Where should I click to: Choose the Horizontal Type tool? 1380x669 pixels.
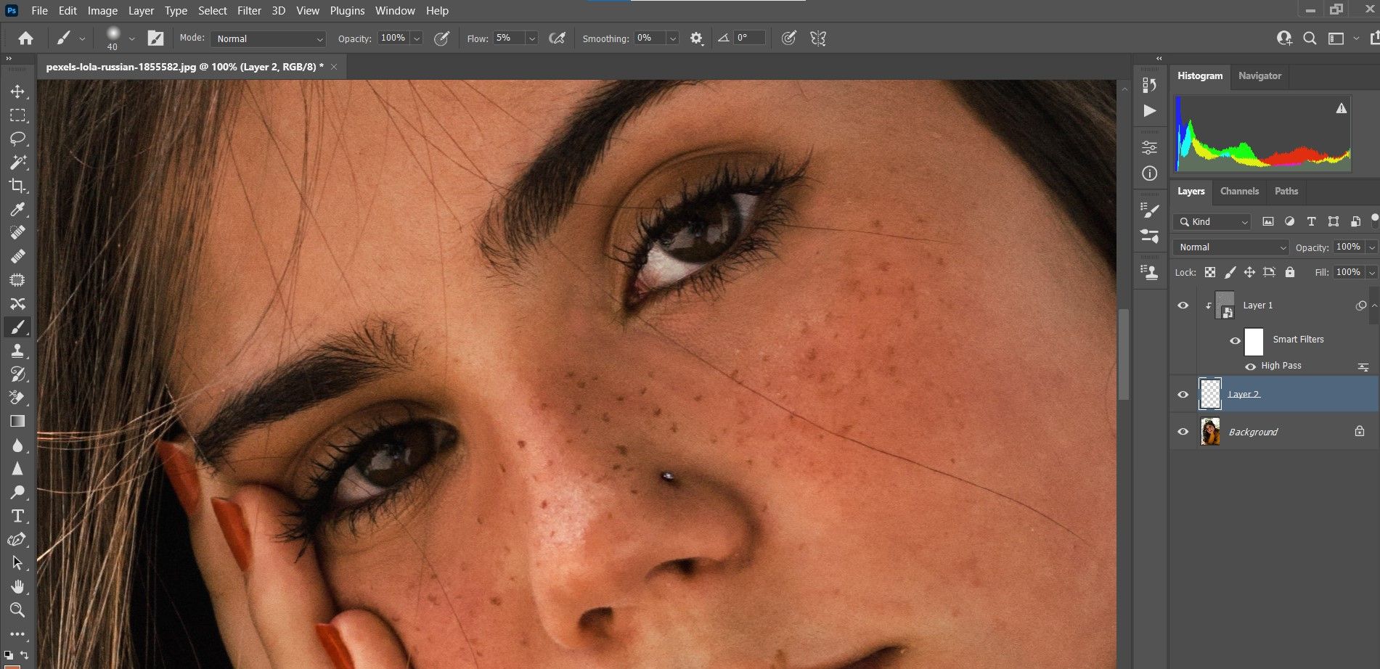pos(17,516)
